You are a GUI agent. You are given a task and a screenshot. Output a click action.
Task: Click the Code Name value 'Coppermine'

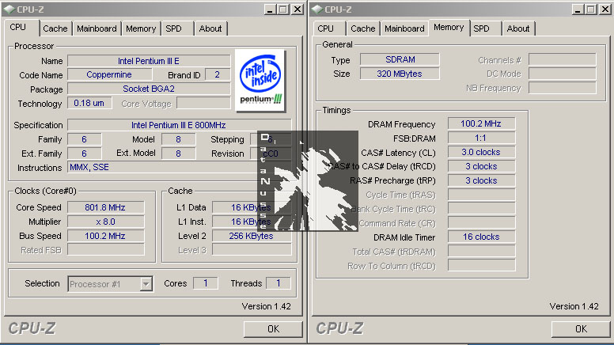point(110,74)
